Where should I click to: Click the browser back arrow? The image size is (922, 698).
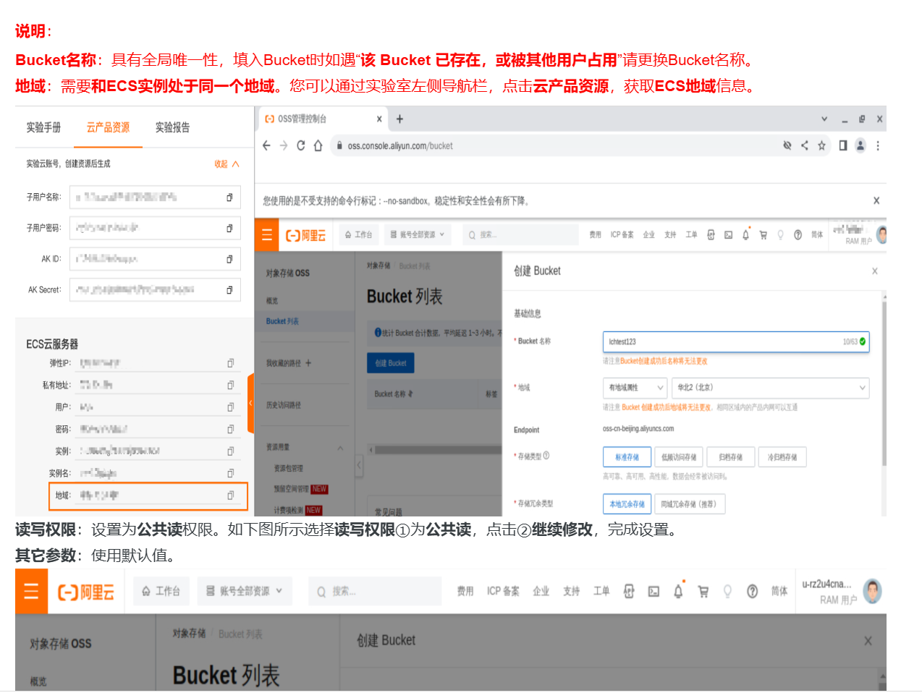[266, 145]
